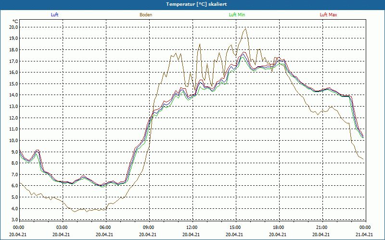
Task: Click the 9,0 y-axis value
Action: pyautogui.click(x=15, y=152)
